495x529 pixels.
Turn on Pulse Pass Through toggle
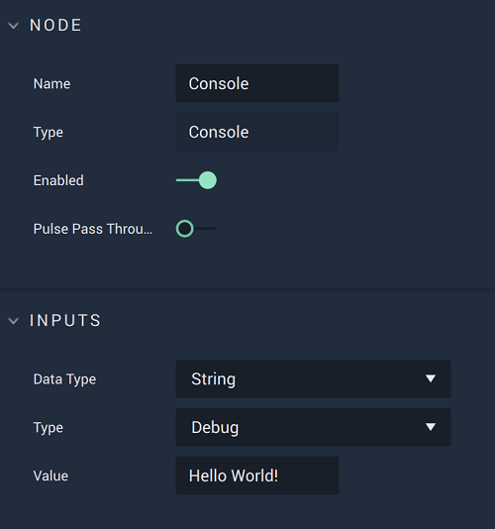[196, 229]
